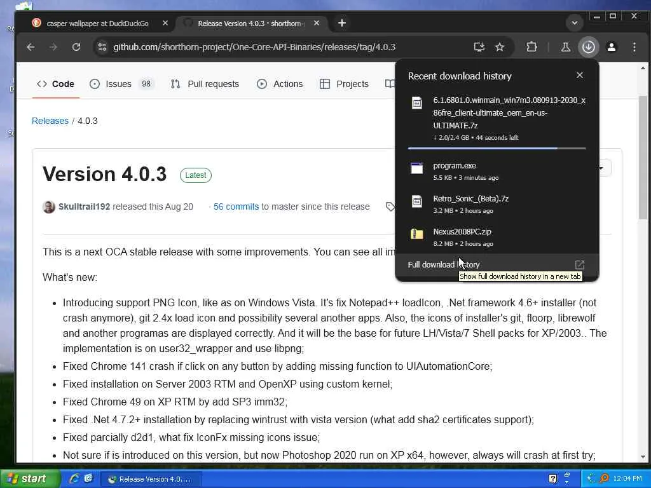Click the install app icon in address bar

click(479, 47)
